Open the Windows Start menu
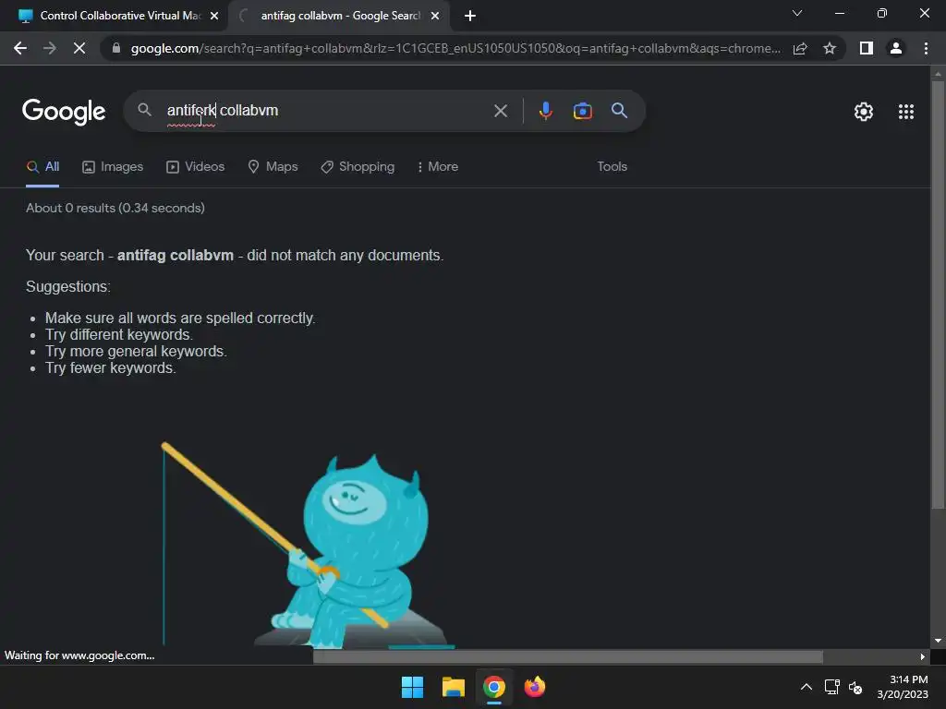This screenshot has width=946, height=709. 413,687
